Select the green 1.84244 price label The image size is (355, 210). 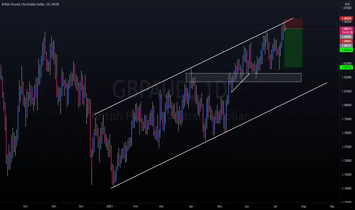pos(346,50)
